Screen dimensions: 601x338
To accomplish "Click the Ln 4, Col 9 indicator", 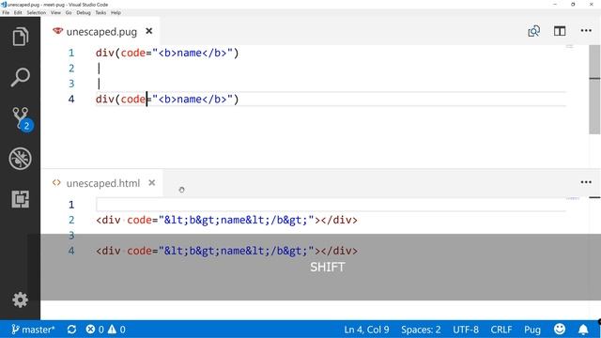I will [x=366, y=330].
